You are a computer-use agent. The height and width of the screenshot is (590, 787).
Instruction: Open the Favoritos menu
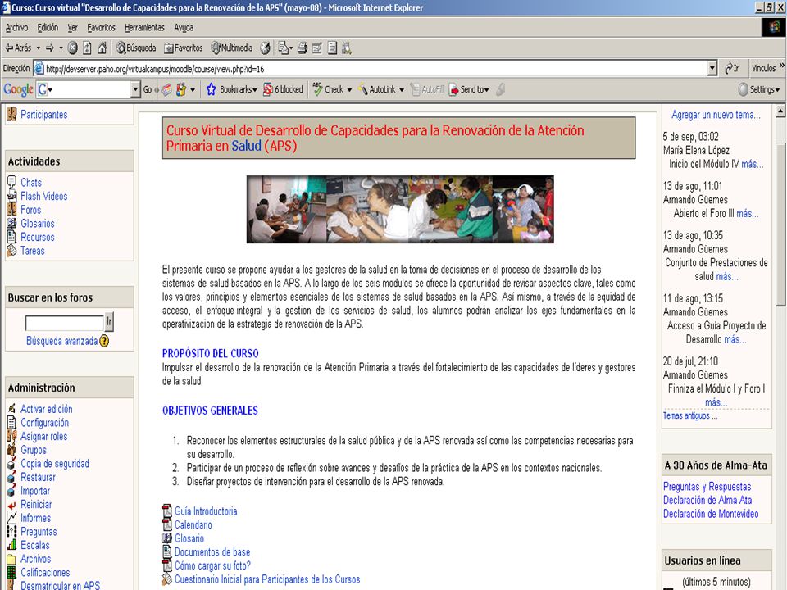point(101,28)
